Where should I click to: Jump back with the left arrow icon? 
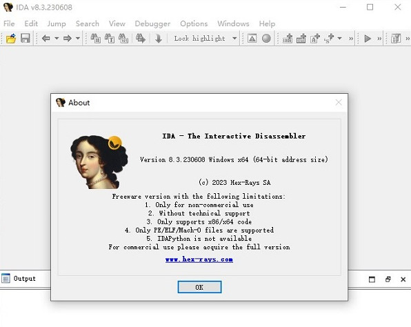click(46, 39)
